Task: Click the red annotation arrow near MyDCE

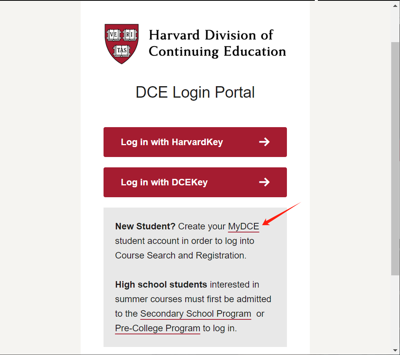Action: [282, 214]
